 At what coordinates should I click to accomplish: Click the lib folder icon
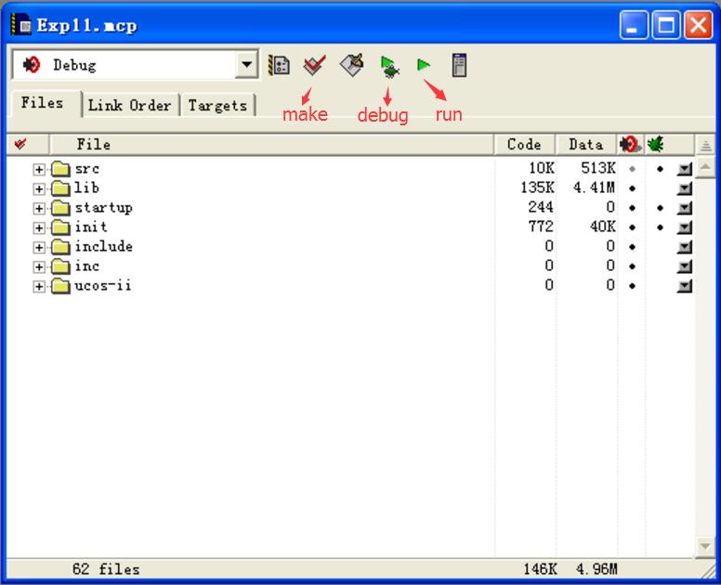(x=60, y=188)
